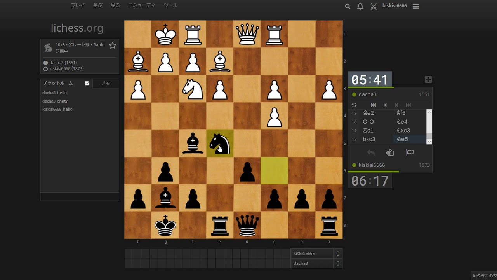The width and height of the screenshot is (497, 280).
Task: Open the friends online box at bottom right
Action: coord(484,276)
